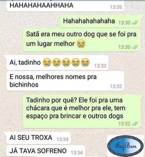Click the FazBem oval logo

125,146
